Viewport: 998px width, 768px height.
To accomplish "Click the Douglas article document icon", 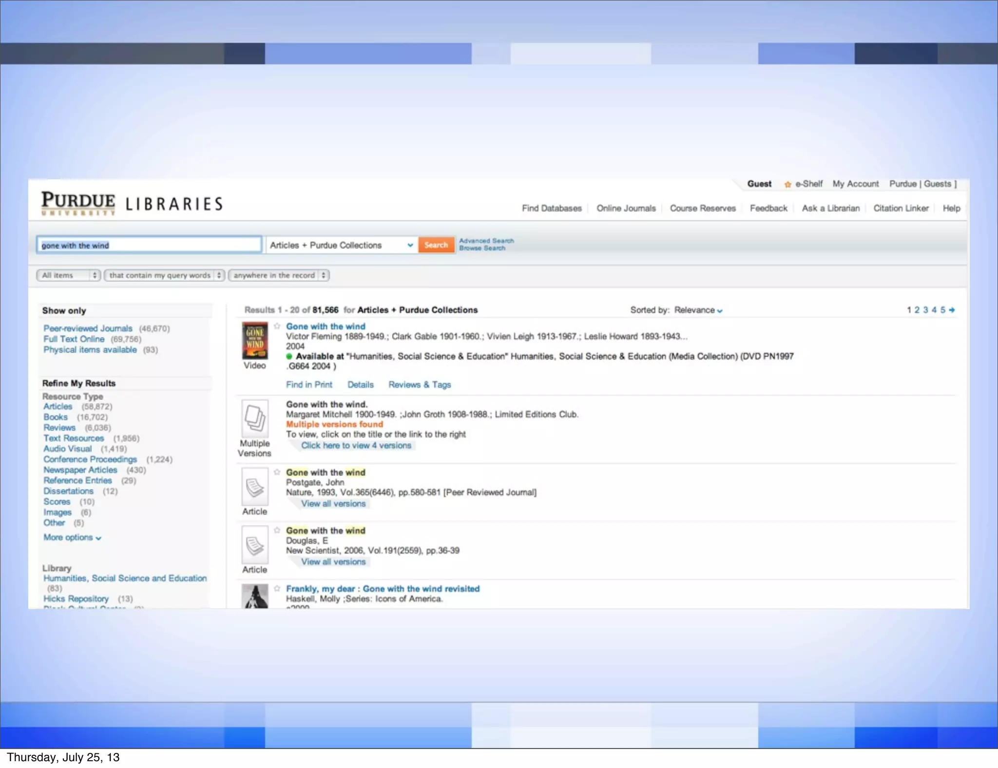I will [x=255, y=545].
